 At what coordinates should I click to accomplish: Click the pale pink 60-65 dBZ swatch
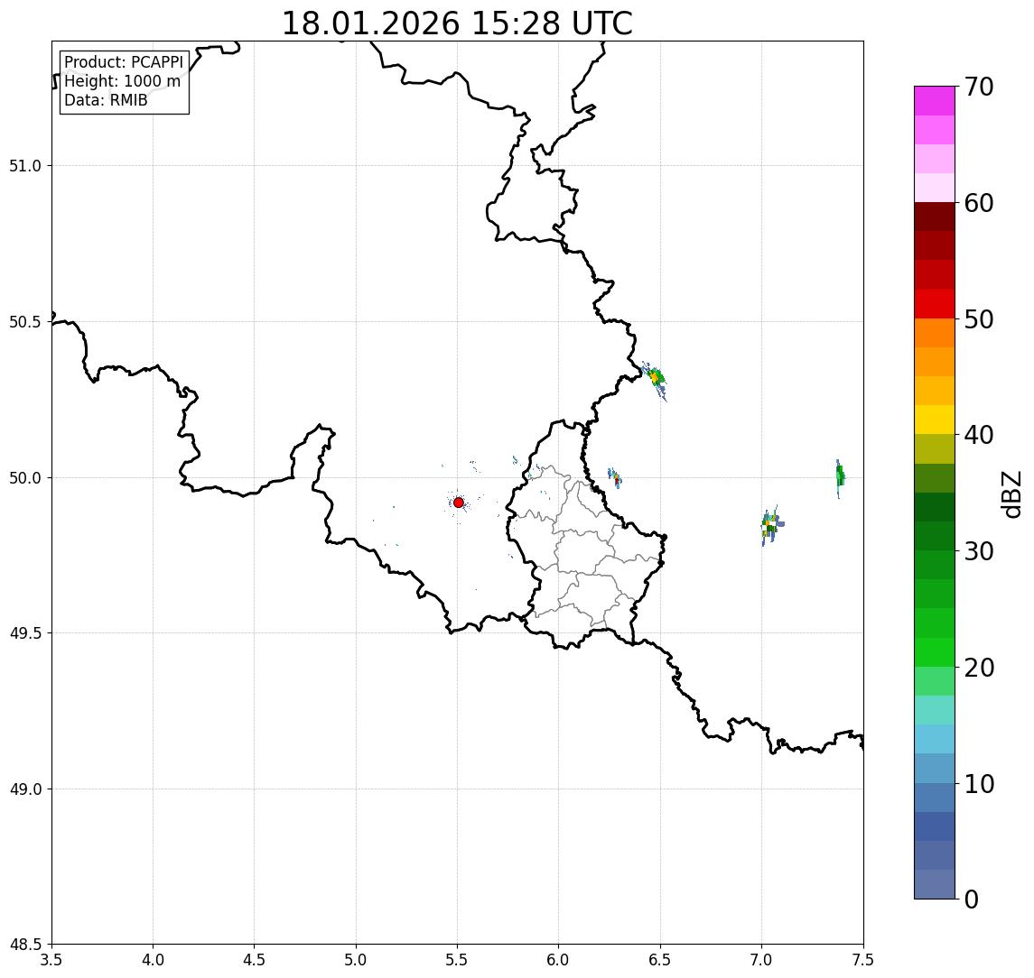tap(935, 188)
